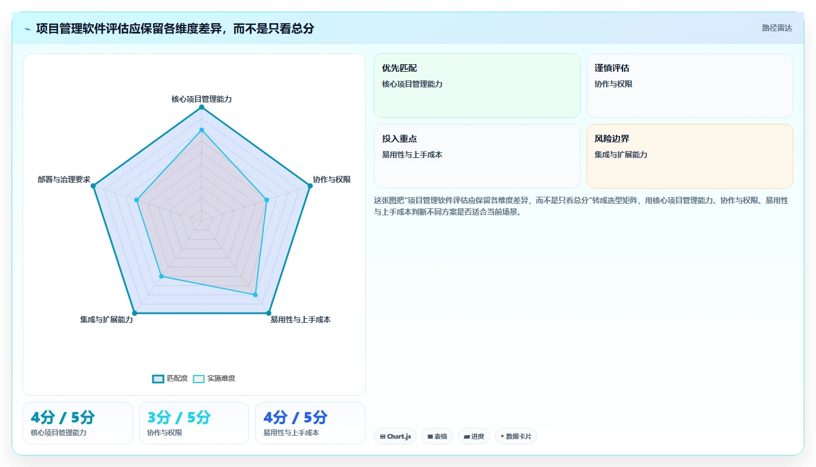Click the 匹配度 data point at 核心项目管理能力 vertex

coord(202,107)
